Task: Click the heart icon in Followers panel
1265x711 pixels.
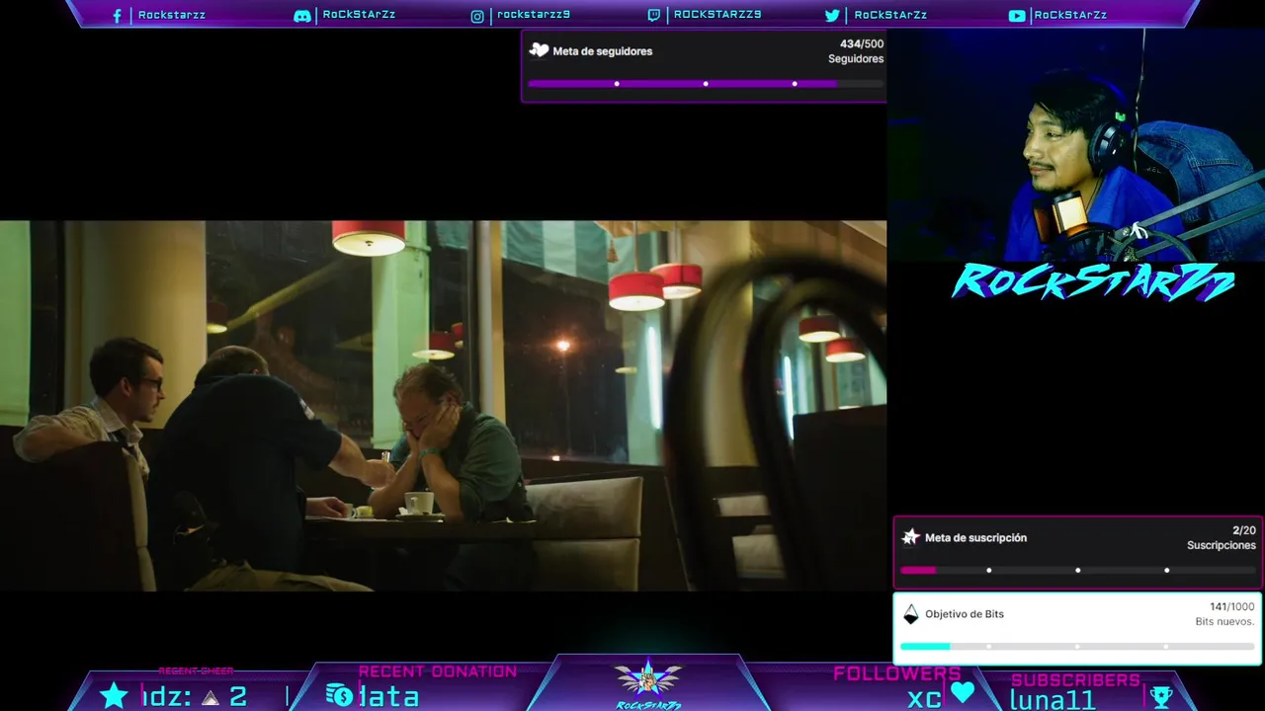Action: click(x=963, y=693)
